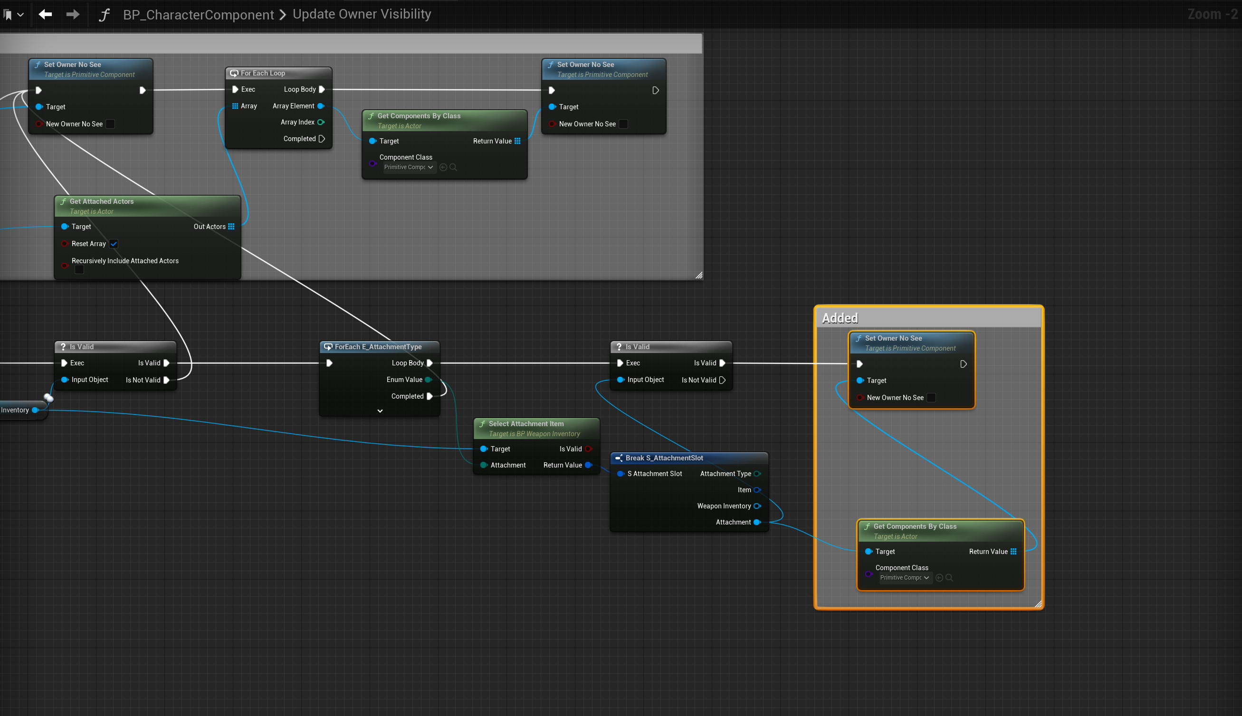Click the Return Value array pin in the Added comment
The image size is (1242, 716).
point(1013,552)
